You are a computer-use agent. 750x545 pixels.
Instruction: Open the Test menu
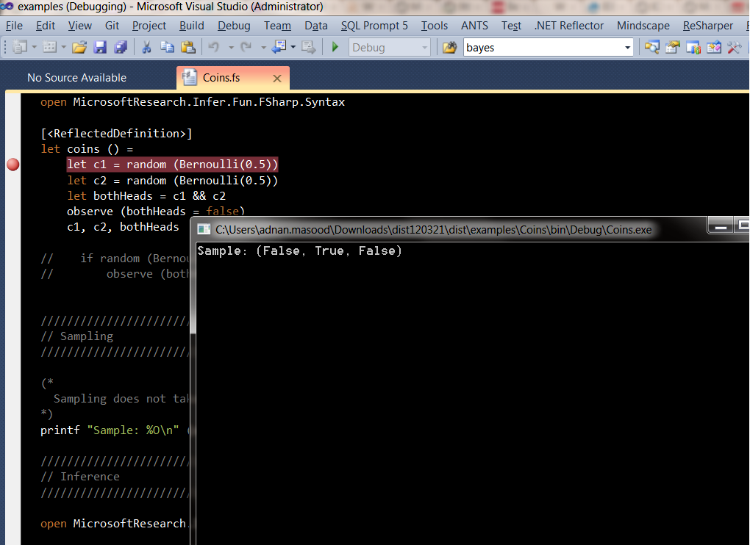511,25
